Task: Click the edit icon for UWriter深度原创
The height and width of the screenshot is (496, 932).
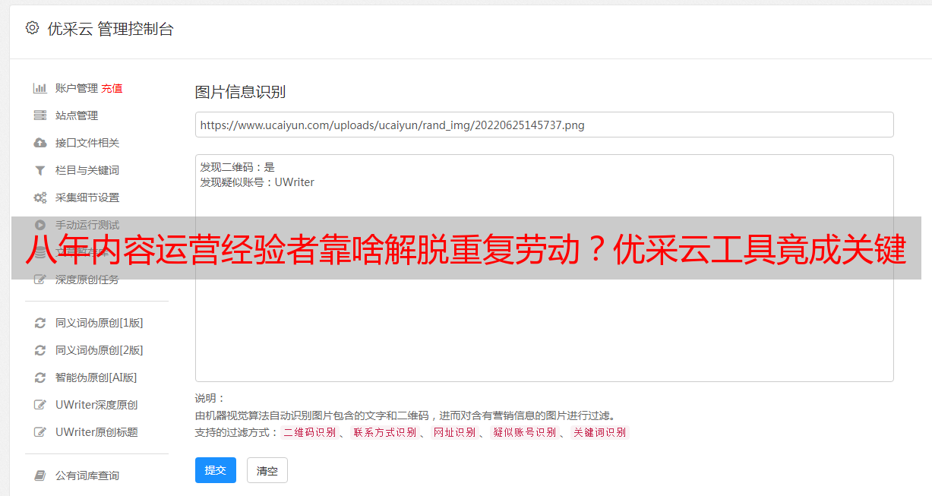Action: click(x=40, y=405)
